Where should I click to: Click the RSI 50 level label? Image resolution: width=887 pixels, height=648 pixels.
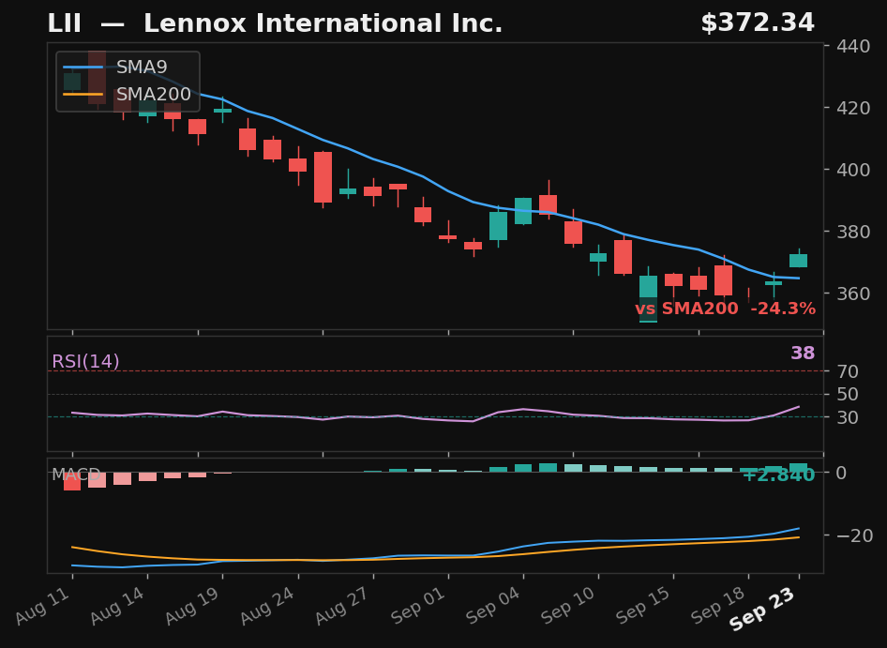[848, 394]
